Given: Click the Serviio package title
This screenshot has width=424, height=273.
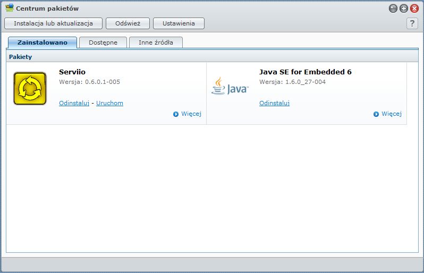Looking at the screenshot, I should (x=72, y=72).
